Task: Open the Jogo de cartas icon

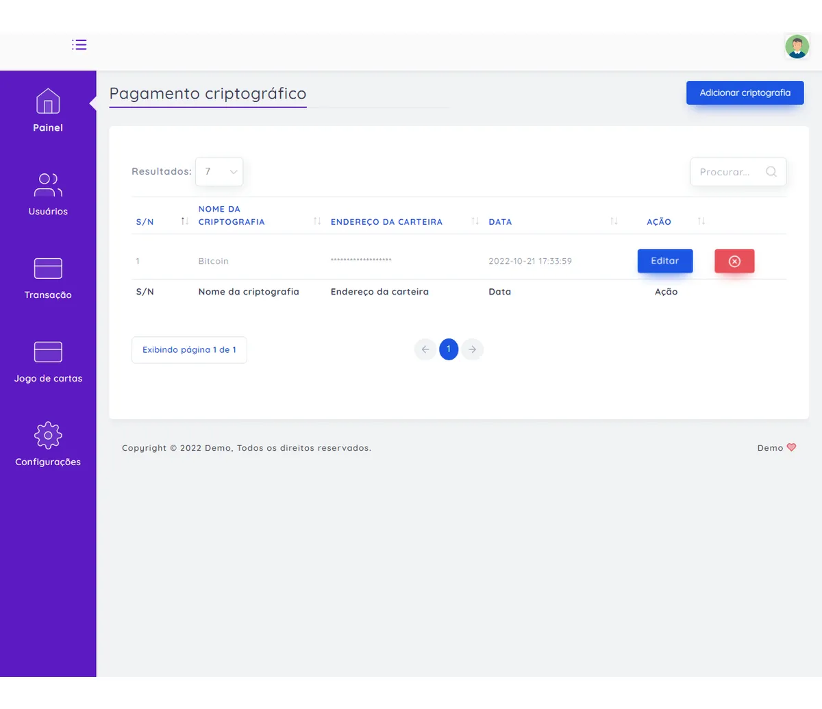Action: pos(48,352)
